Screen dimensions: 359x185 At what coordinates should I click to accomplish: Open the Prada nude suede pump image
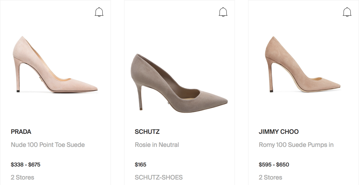(x=55, y=65)
